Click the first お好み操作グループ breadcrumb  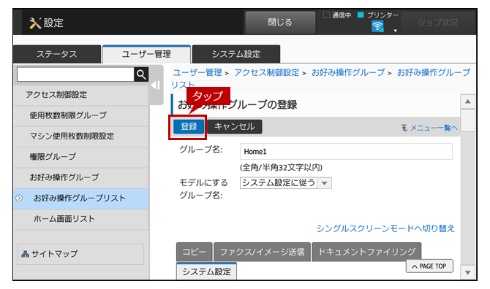[348, 73]
